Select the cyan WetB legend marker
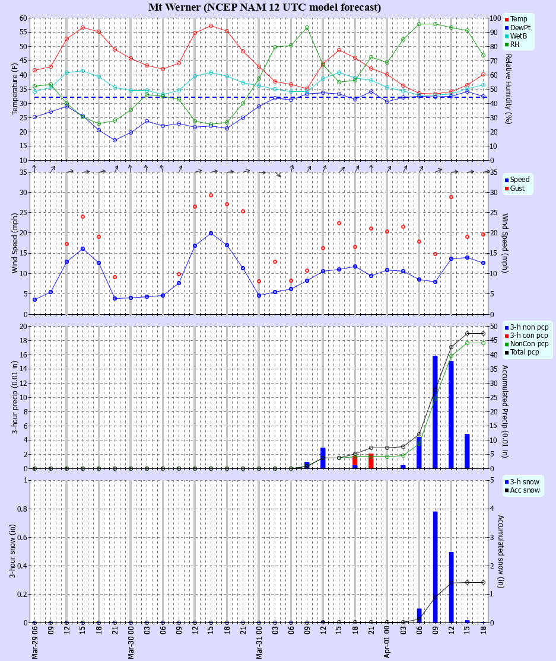 click(x=506, y=36)
